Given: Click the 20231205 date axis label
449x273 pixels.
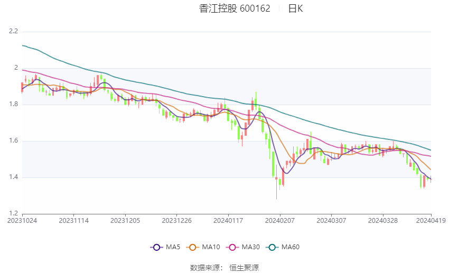Looking at the screenshot, I should [125, 220].
